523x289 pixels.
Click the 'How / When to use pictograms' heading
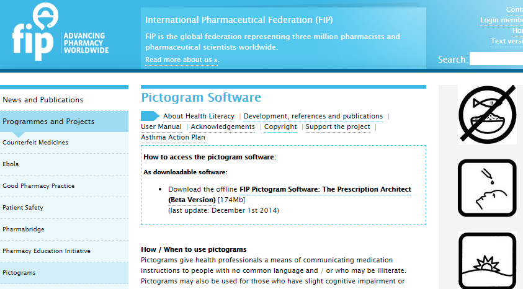click(x=194, y=249)
